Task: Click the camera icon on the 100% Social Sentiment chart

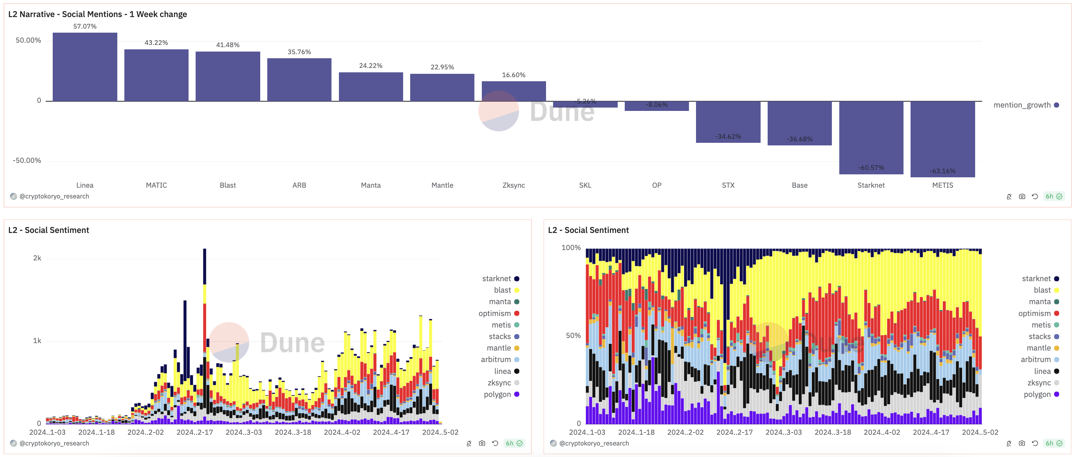Action: tap(1022, 443)
